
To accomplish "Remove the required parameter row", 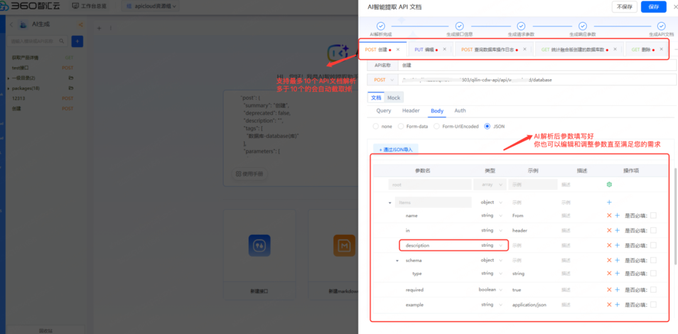I will click(x=609, y=290).
